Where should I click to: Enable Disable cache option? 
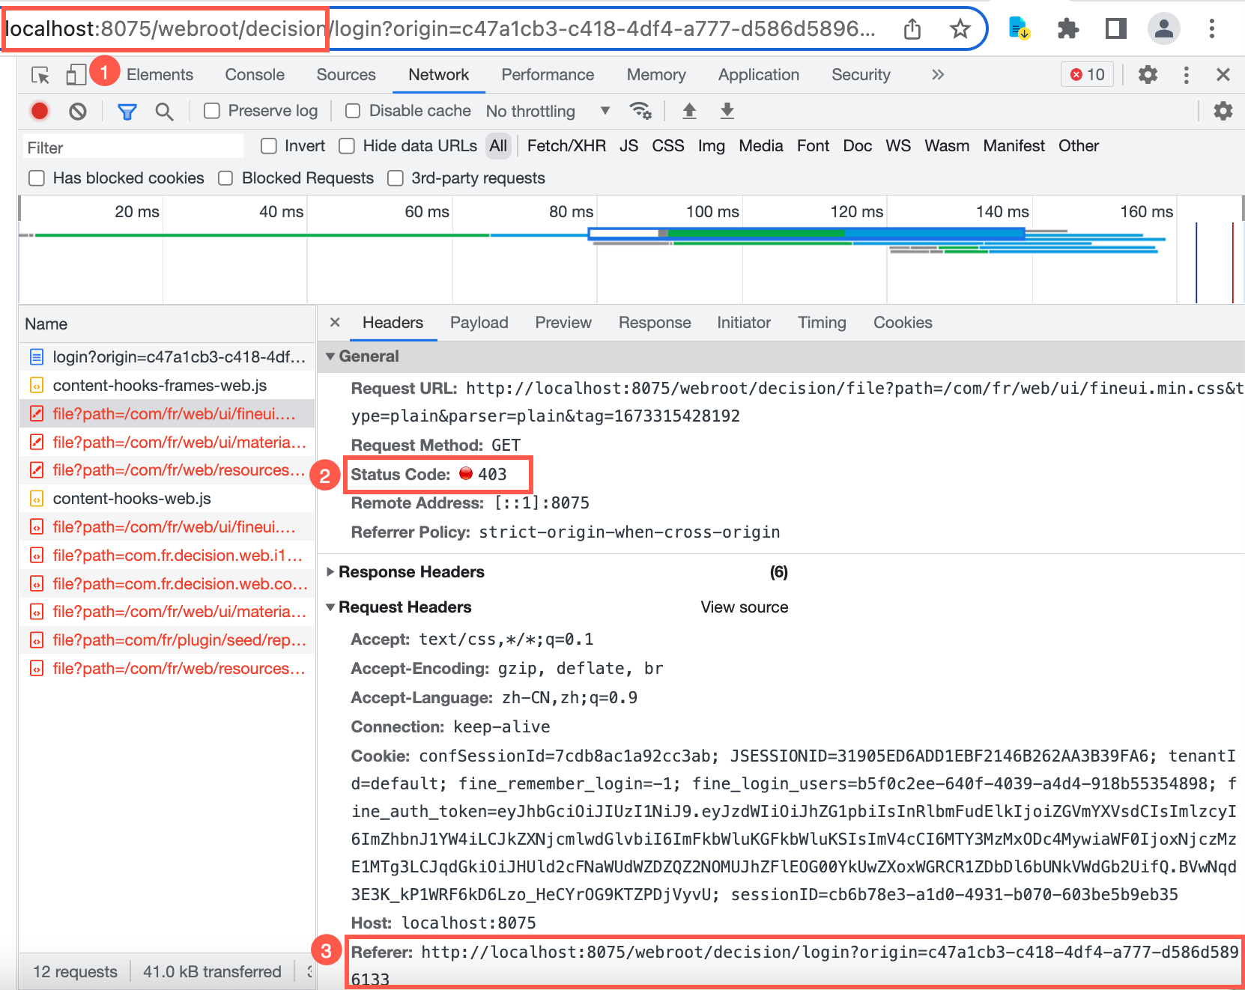pyautogui.click(x=352, y=110)
